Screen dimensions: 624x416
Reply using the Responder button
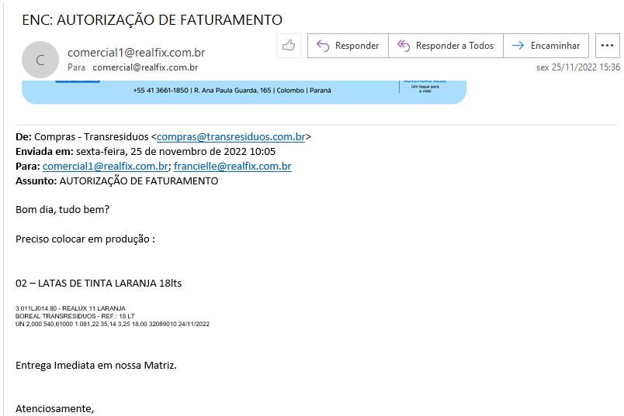click(x=348, y=46)
